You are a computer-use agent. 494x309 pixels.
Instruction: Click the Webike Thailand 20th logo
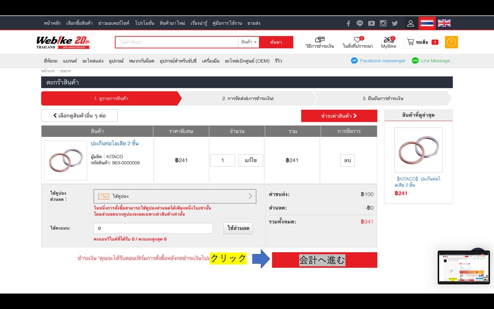click(63, 42)
